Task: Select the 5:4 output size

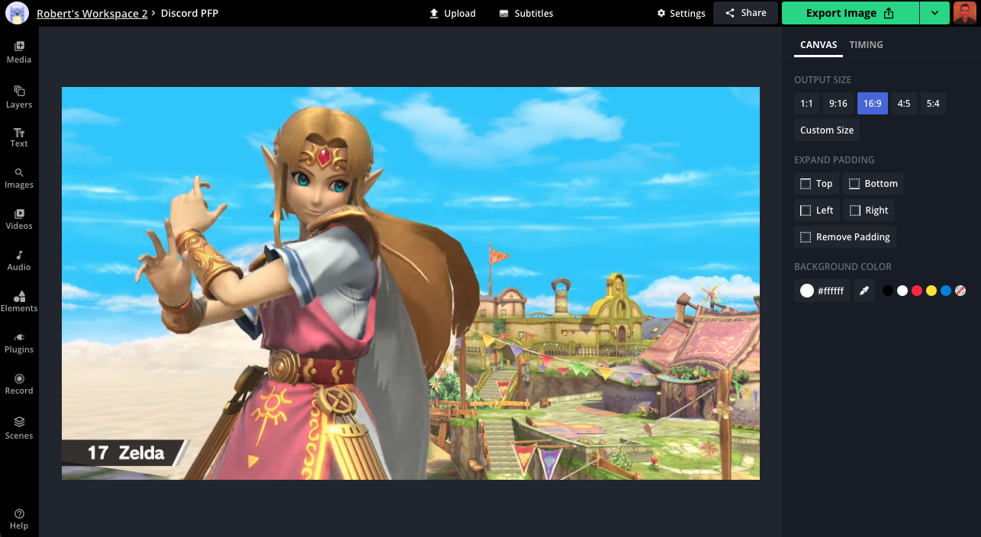Action: [933, 104]
